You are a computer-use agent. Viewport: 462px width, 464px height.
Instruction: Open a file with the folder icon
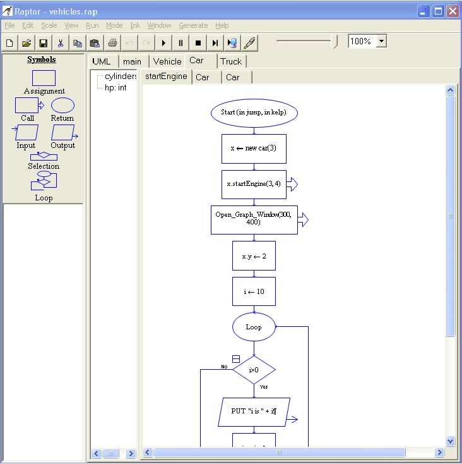27,43
